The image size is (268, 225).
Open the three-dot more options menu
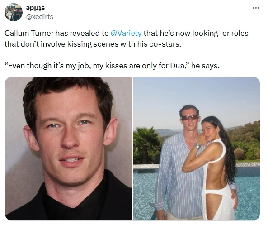pyautogui.click(x=256, y=8)
